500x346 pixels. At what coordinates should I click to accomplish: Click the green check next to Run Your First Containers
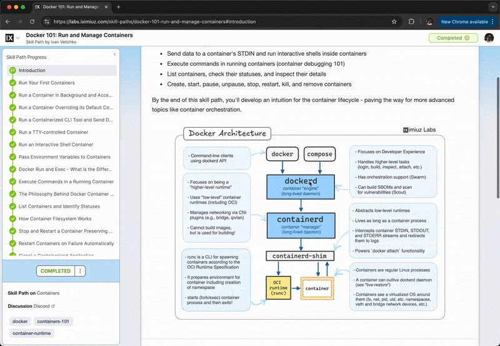point(12,83)
